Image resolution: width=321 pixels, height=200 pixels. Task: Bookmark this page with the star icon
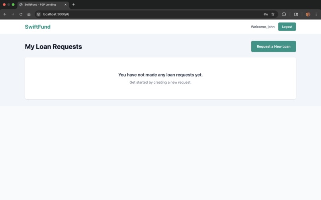coord(273,14)
